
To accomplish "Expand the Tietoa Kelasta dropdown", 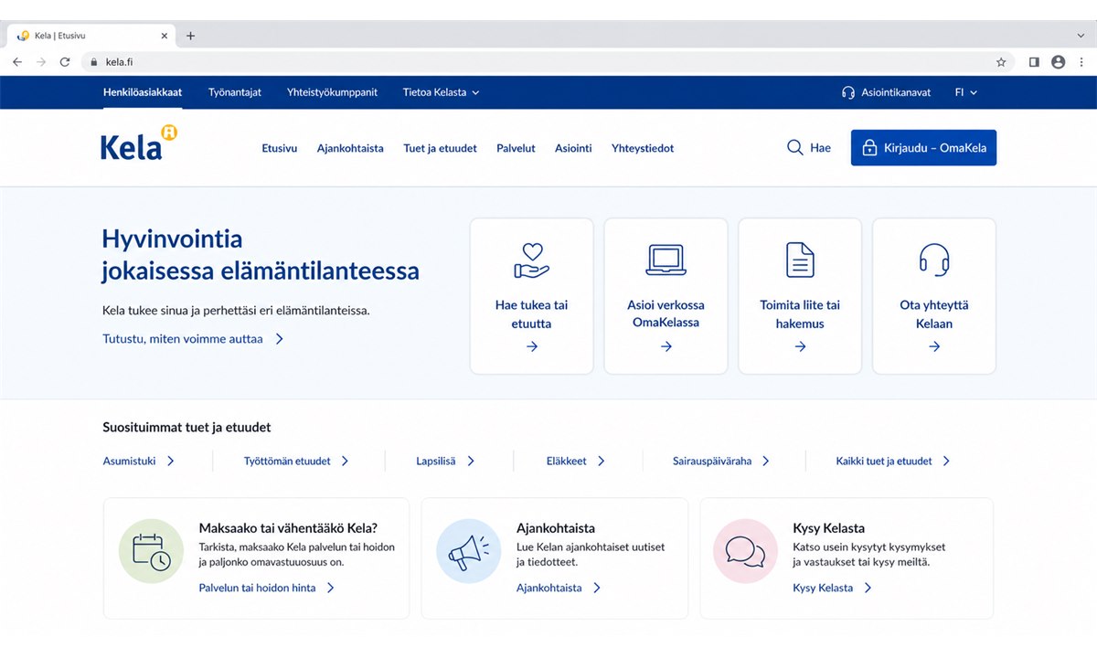I will (x=442, y=92).
